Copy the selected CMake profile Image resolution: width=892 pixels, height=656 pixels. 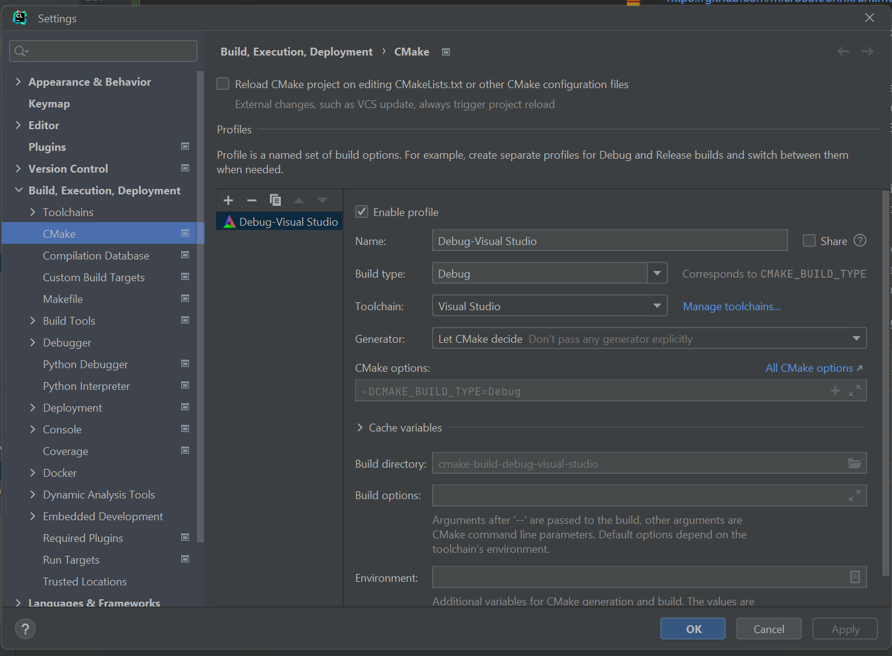point(275,200)
